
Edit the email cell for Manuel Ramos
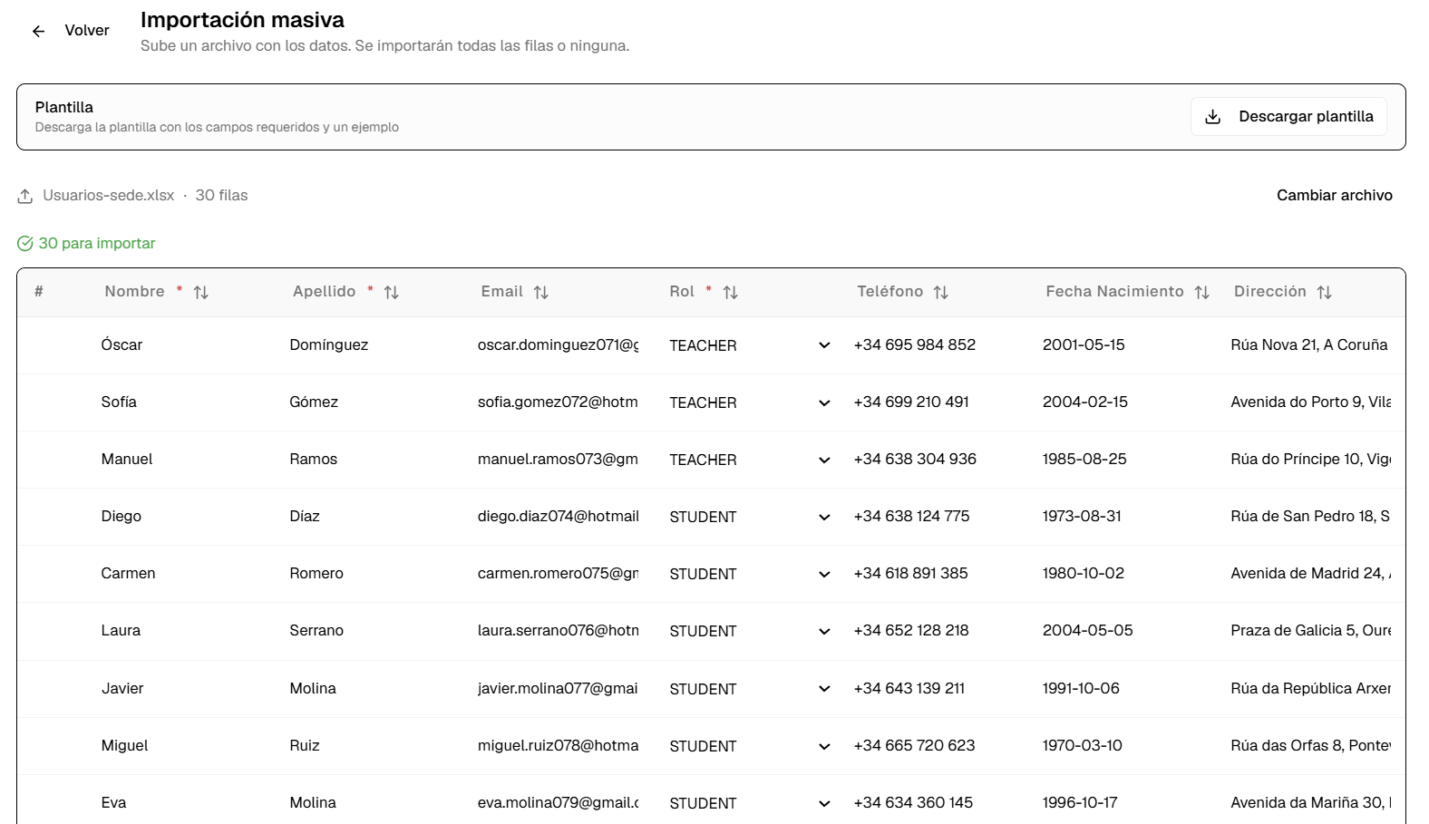(558, 460)
